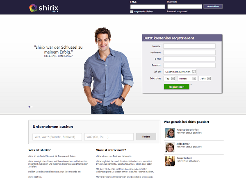246x186 pixels.
Task: Click the green Registrieren button
Action: (176, 87)
